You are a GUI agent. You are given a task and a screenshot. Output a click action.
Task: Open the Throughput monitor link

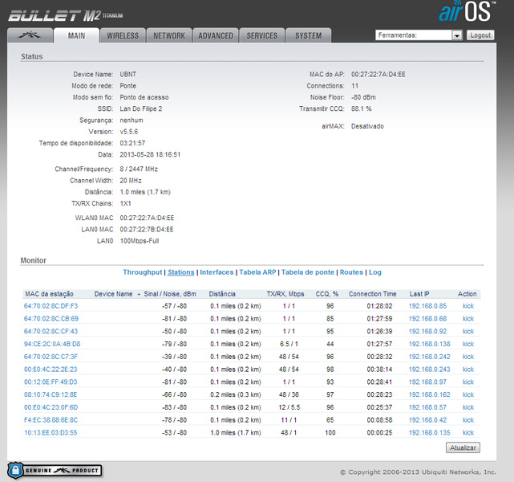(142, 272)
